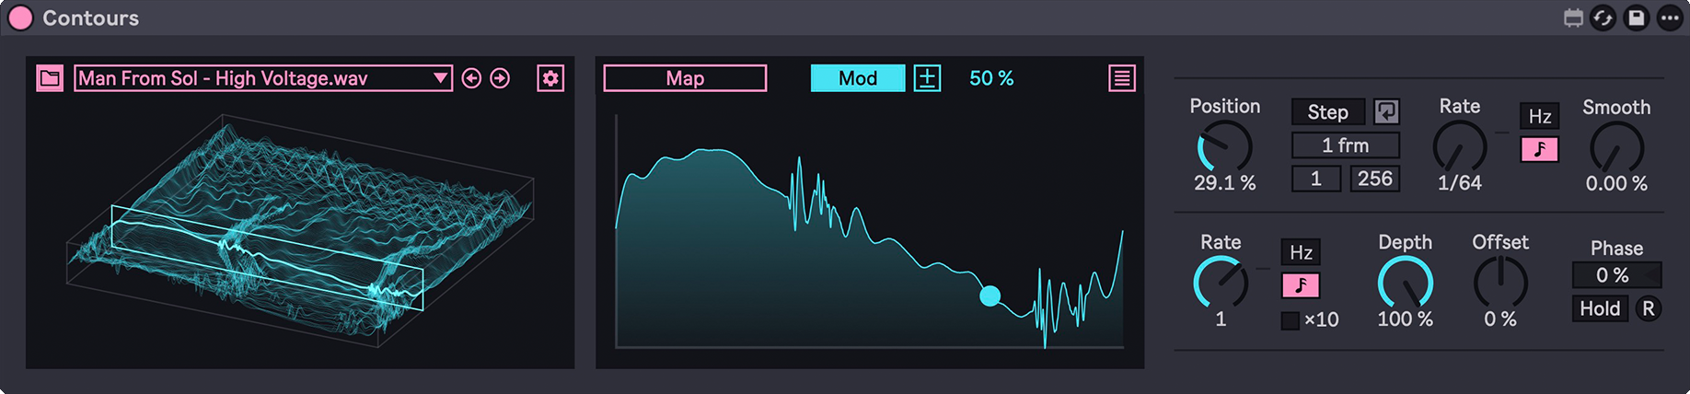Click the Depth knob
Screen dimensions: 1690x394
[1405, 283]
